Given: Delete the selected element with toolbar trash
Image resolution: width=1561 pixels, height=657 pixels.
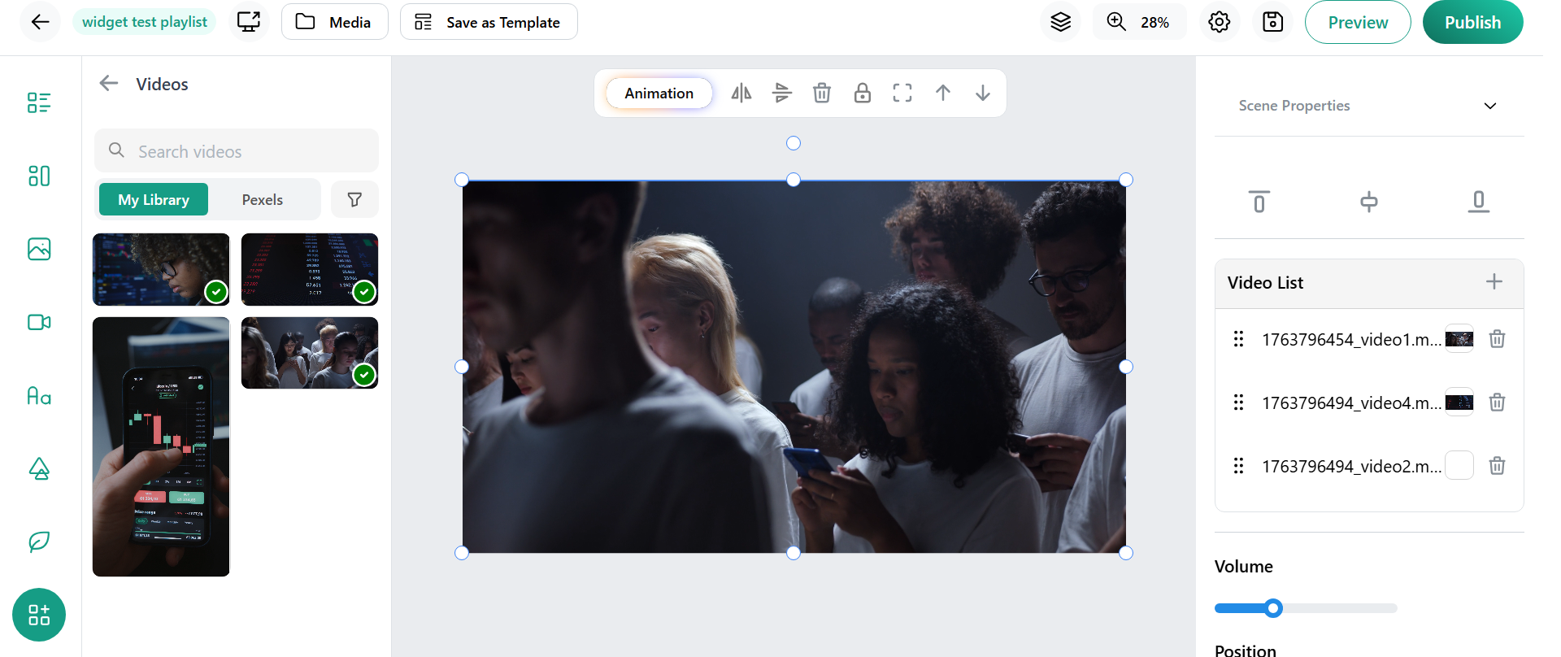Looking at the screenshot, I should [822, 93].
